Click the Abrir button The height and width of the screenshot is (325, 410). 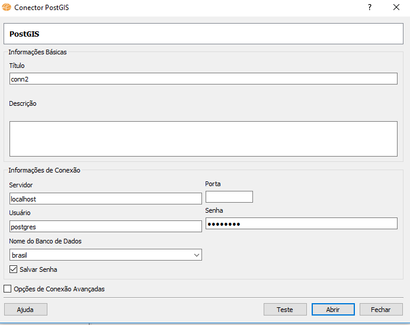click(x=333, y=310)
